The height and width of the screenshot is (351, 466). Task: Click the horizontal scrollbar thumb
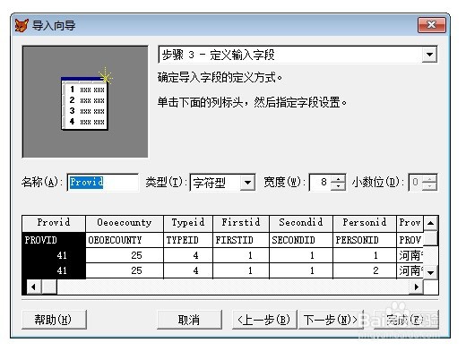[49, 287]
